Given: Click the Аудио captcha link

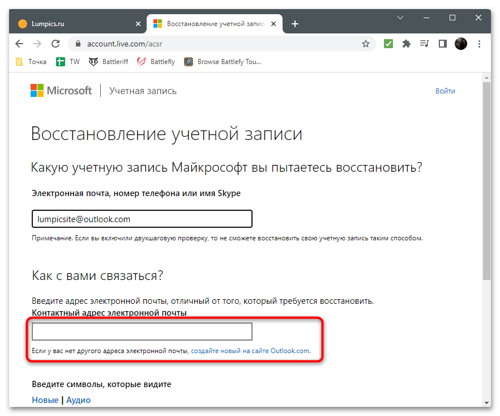Looking at the screenshot, I should point(79,400).
